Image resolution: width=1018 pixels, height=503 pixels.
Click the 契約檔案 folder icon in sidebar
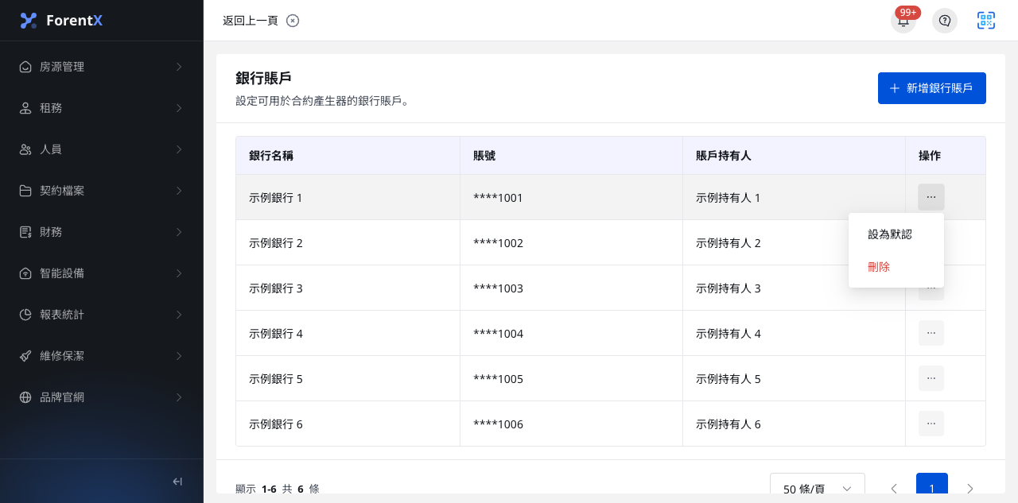pos(25,191)
